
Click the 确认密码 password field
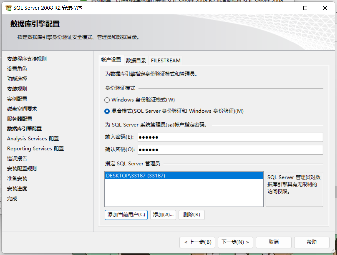click(230, 150)
